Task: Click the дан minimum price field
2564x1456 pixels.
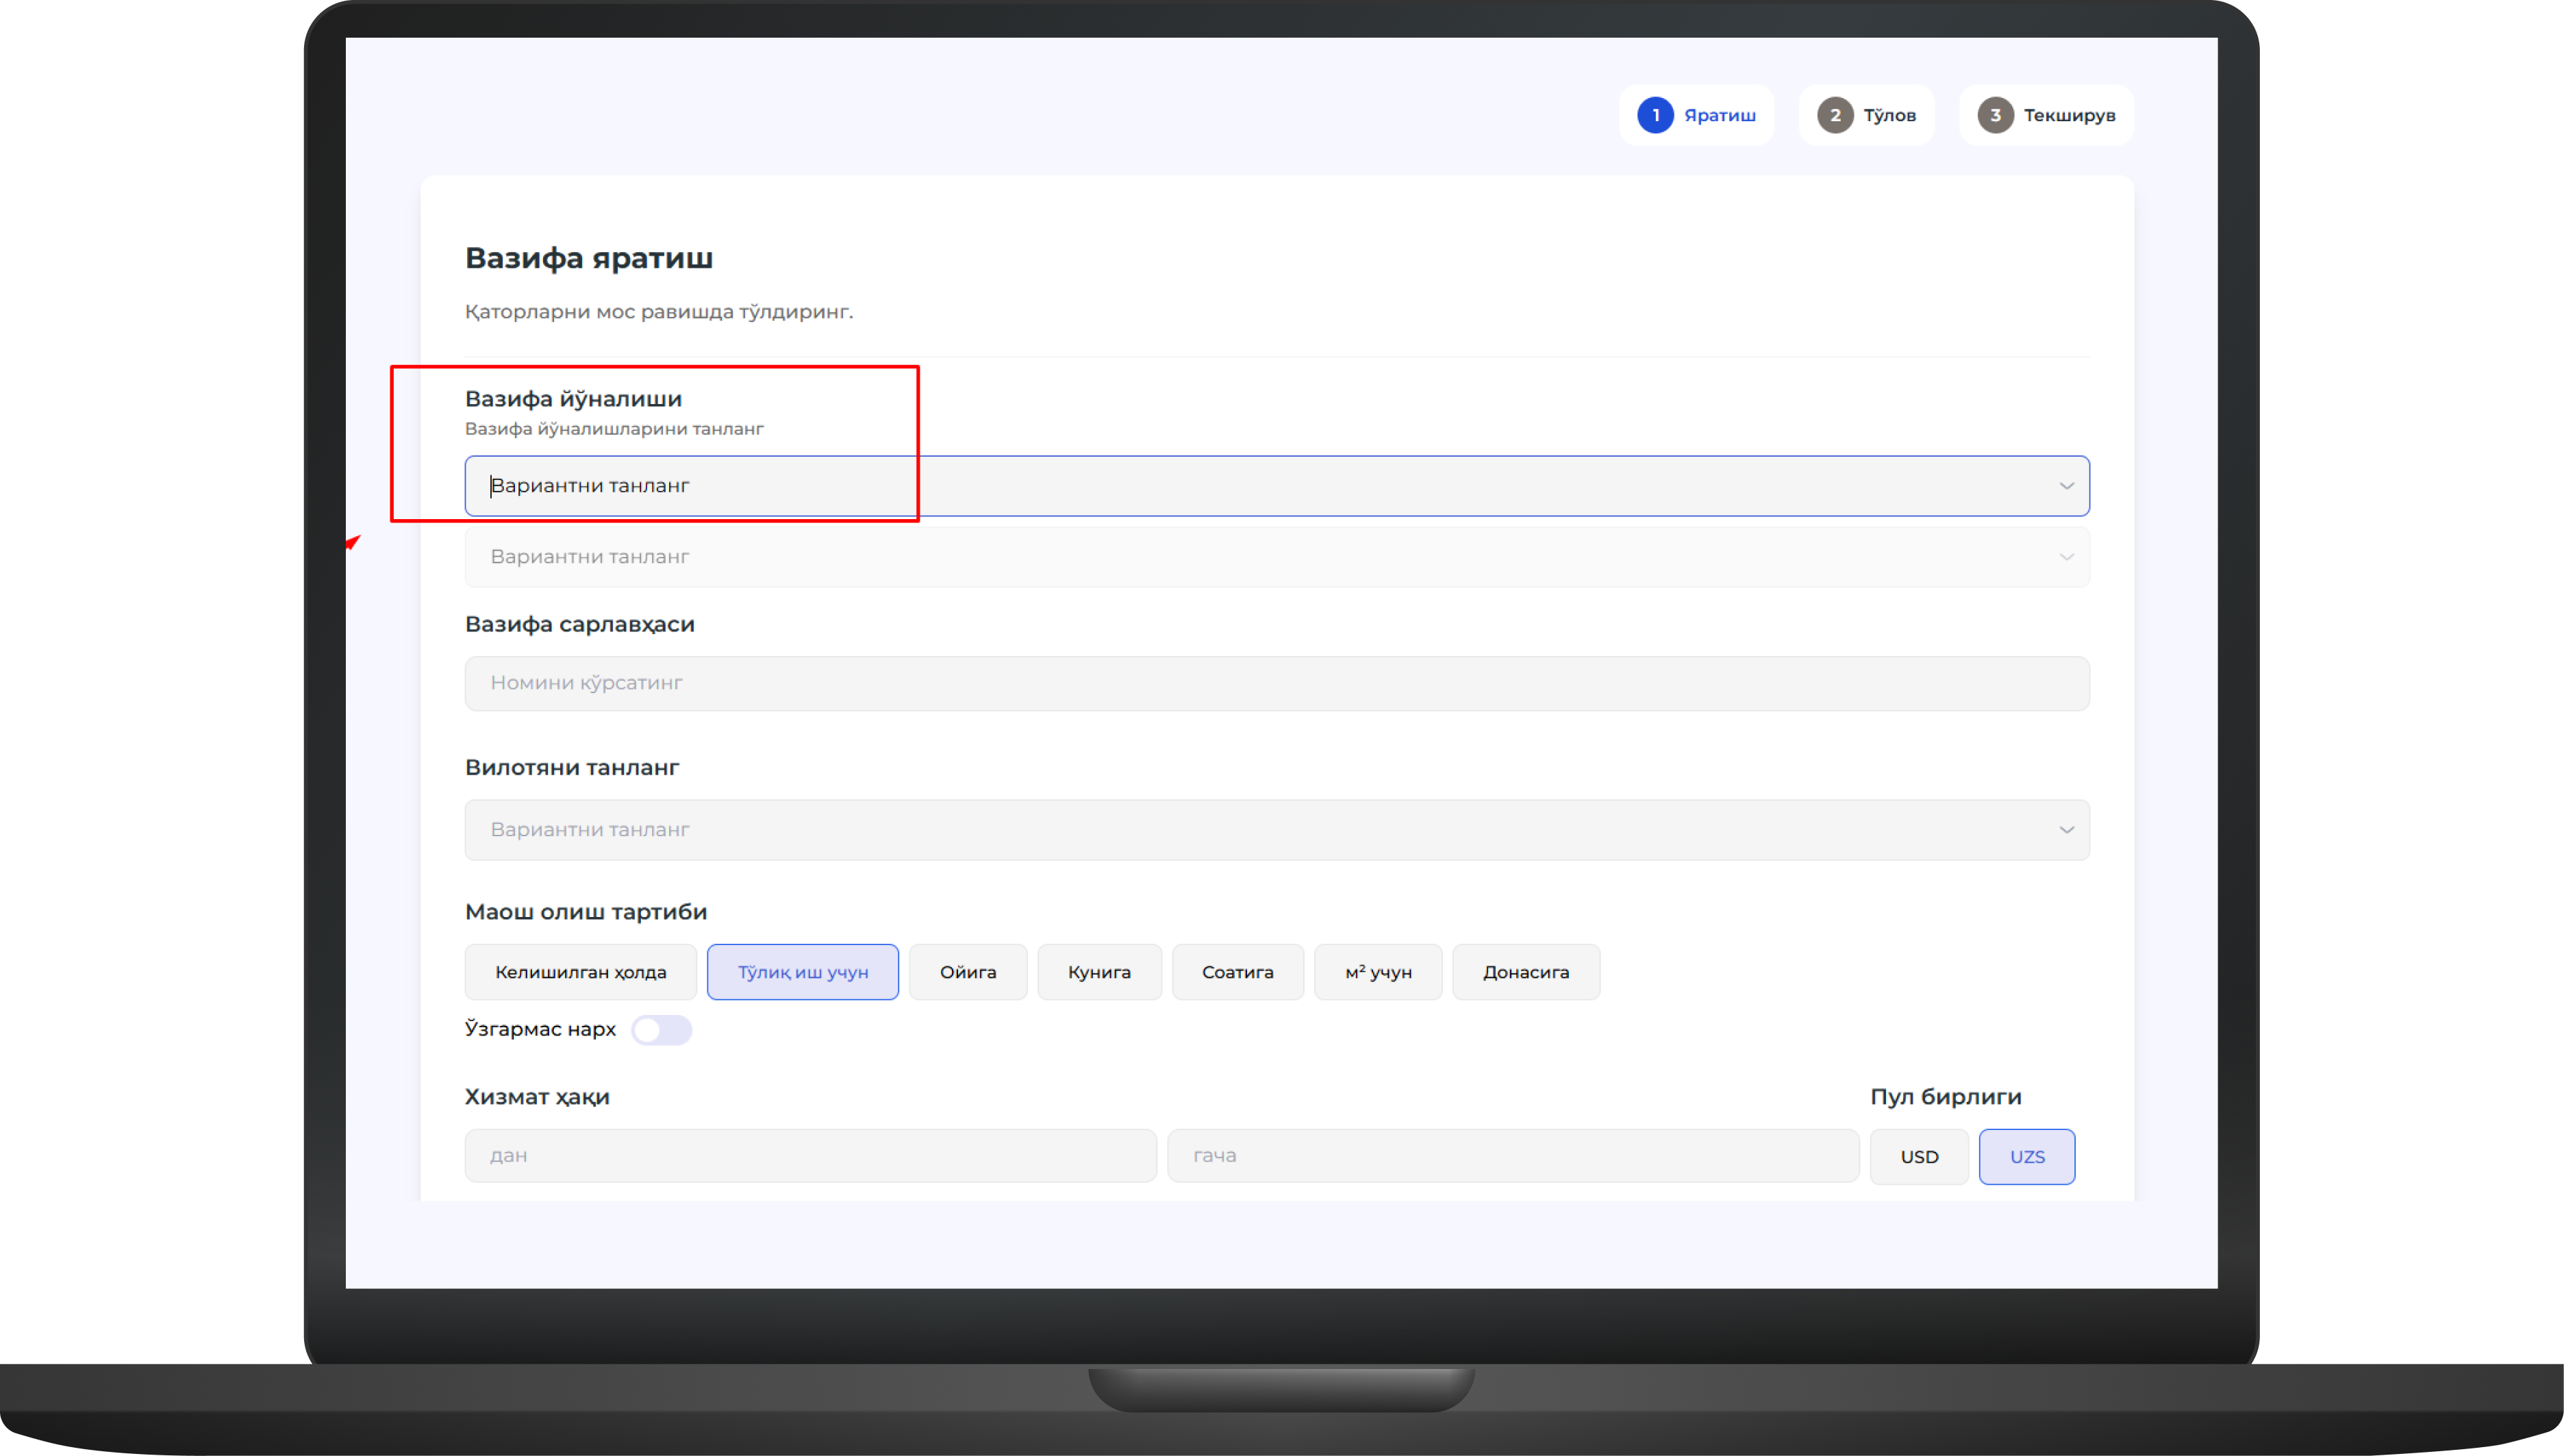Action: (x=810, y=1156)
